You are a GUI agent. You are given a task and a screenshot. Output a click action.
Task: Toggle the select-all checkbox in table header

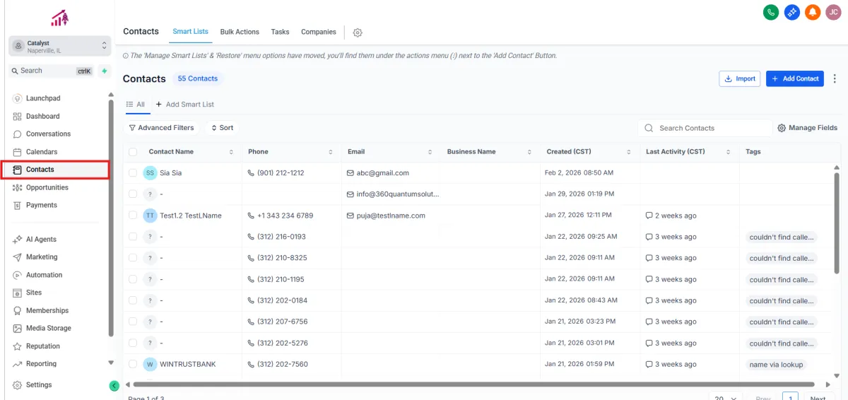(x=133, y=152)
